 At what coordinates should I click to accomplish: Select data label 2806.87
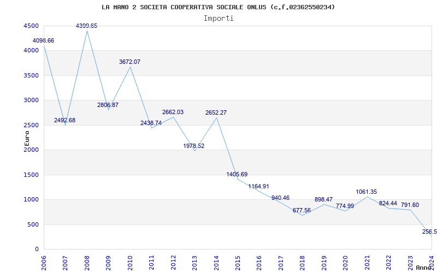click(108, 105)
